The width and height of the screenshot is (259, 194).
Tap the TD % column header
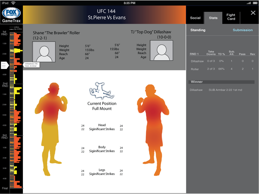tap(221, 54)
